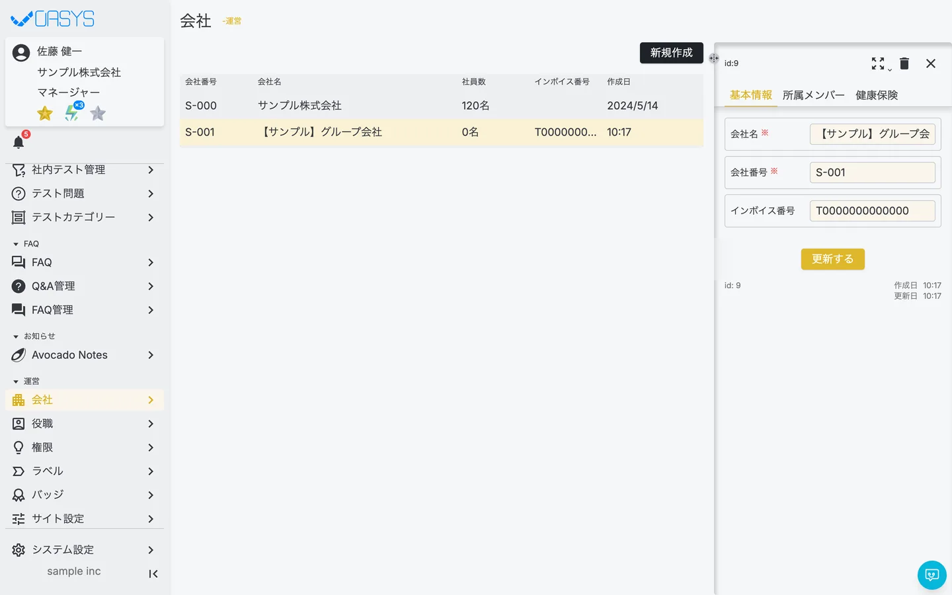This screenshot has width=952, height=595.
Task: Click the Q&A管理 help icon
Action: 19,286
